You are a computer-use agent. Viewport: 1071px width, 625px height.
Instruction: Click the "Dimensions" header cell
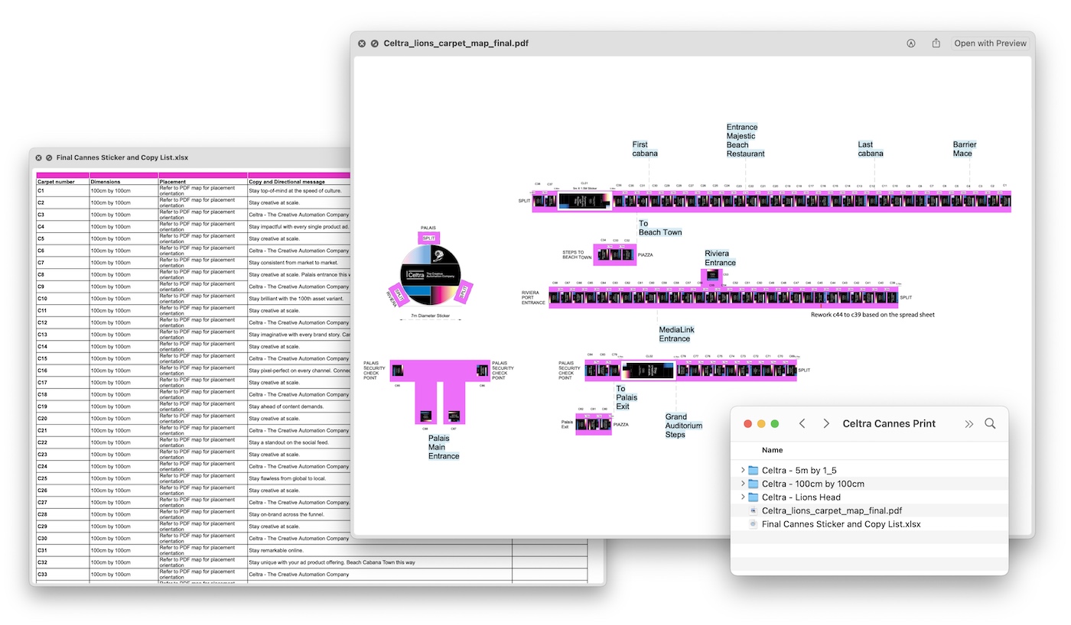[x=124, y=182]
